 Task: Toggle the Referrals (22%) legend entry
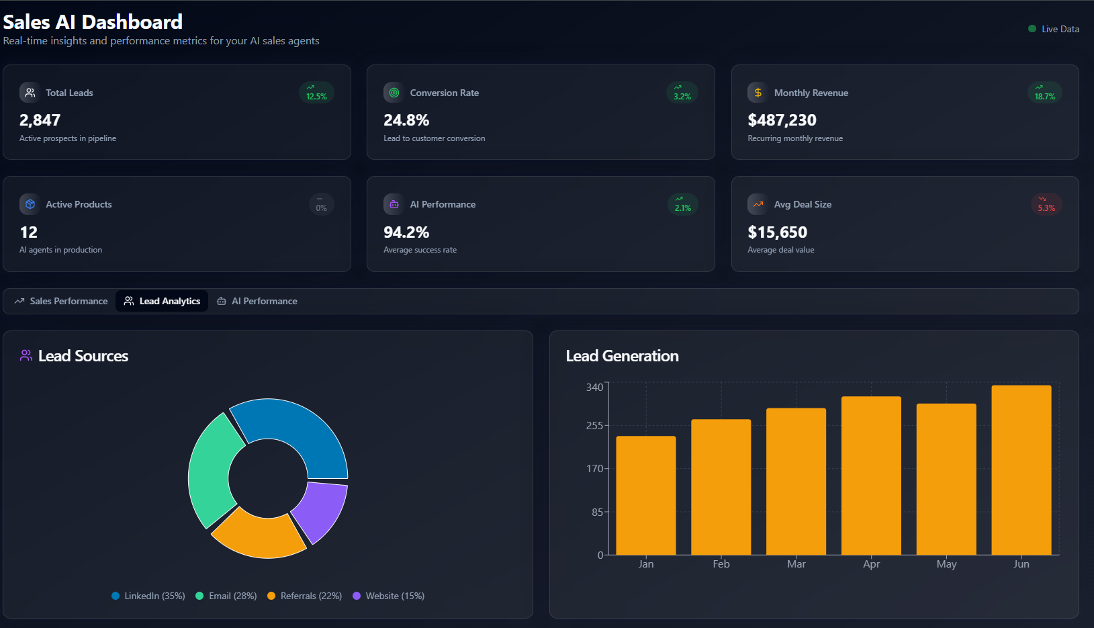click(x=305, y=596)
